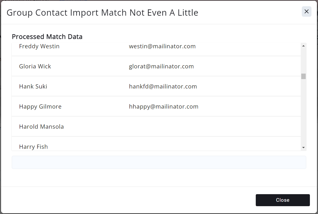The image size is (318, 214).
Task: Select the Hank Suki contact name
Action: pos(33,86)
